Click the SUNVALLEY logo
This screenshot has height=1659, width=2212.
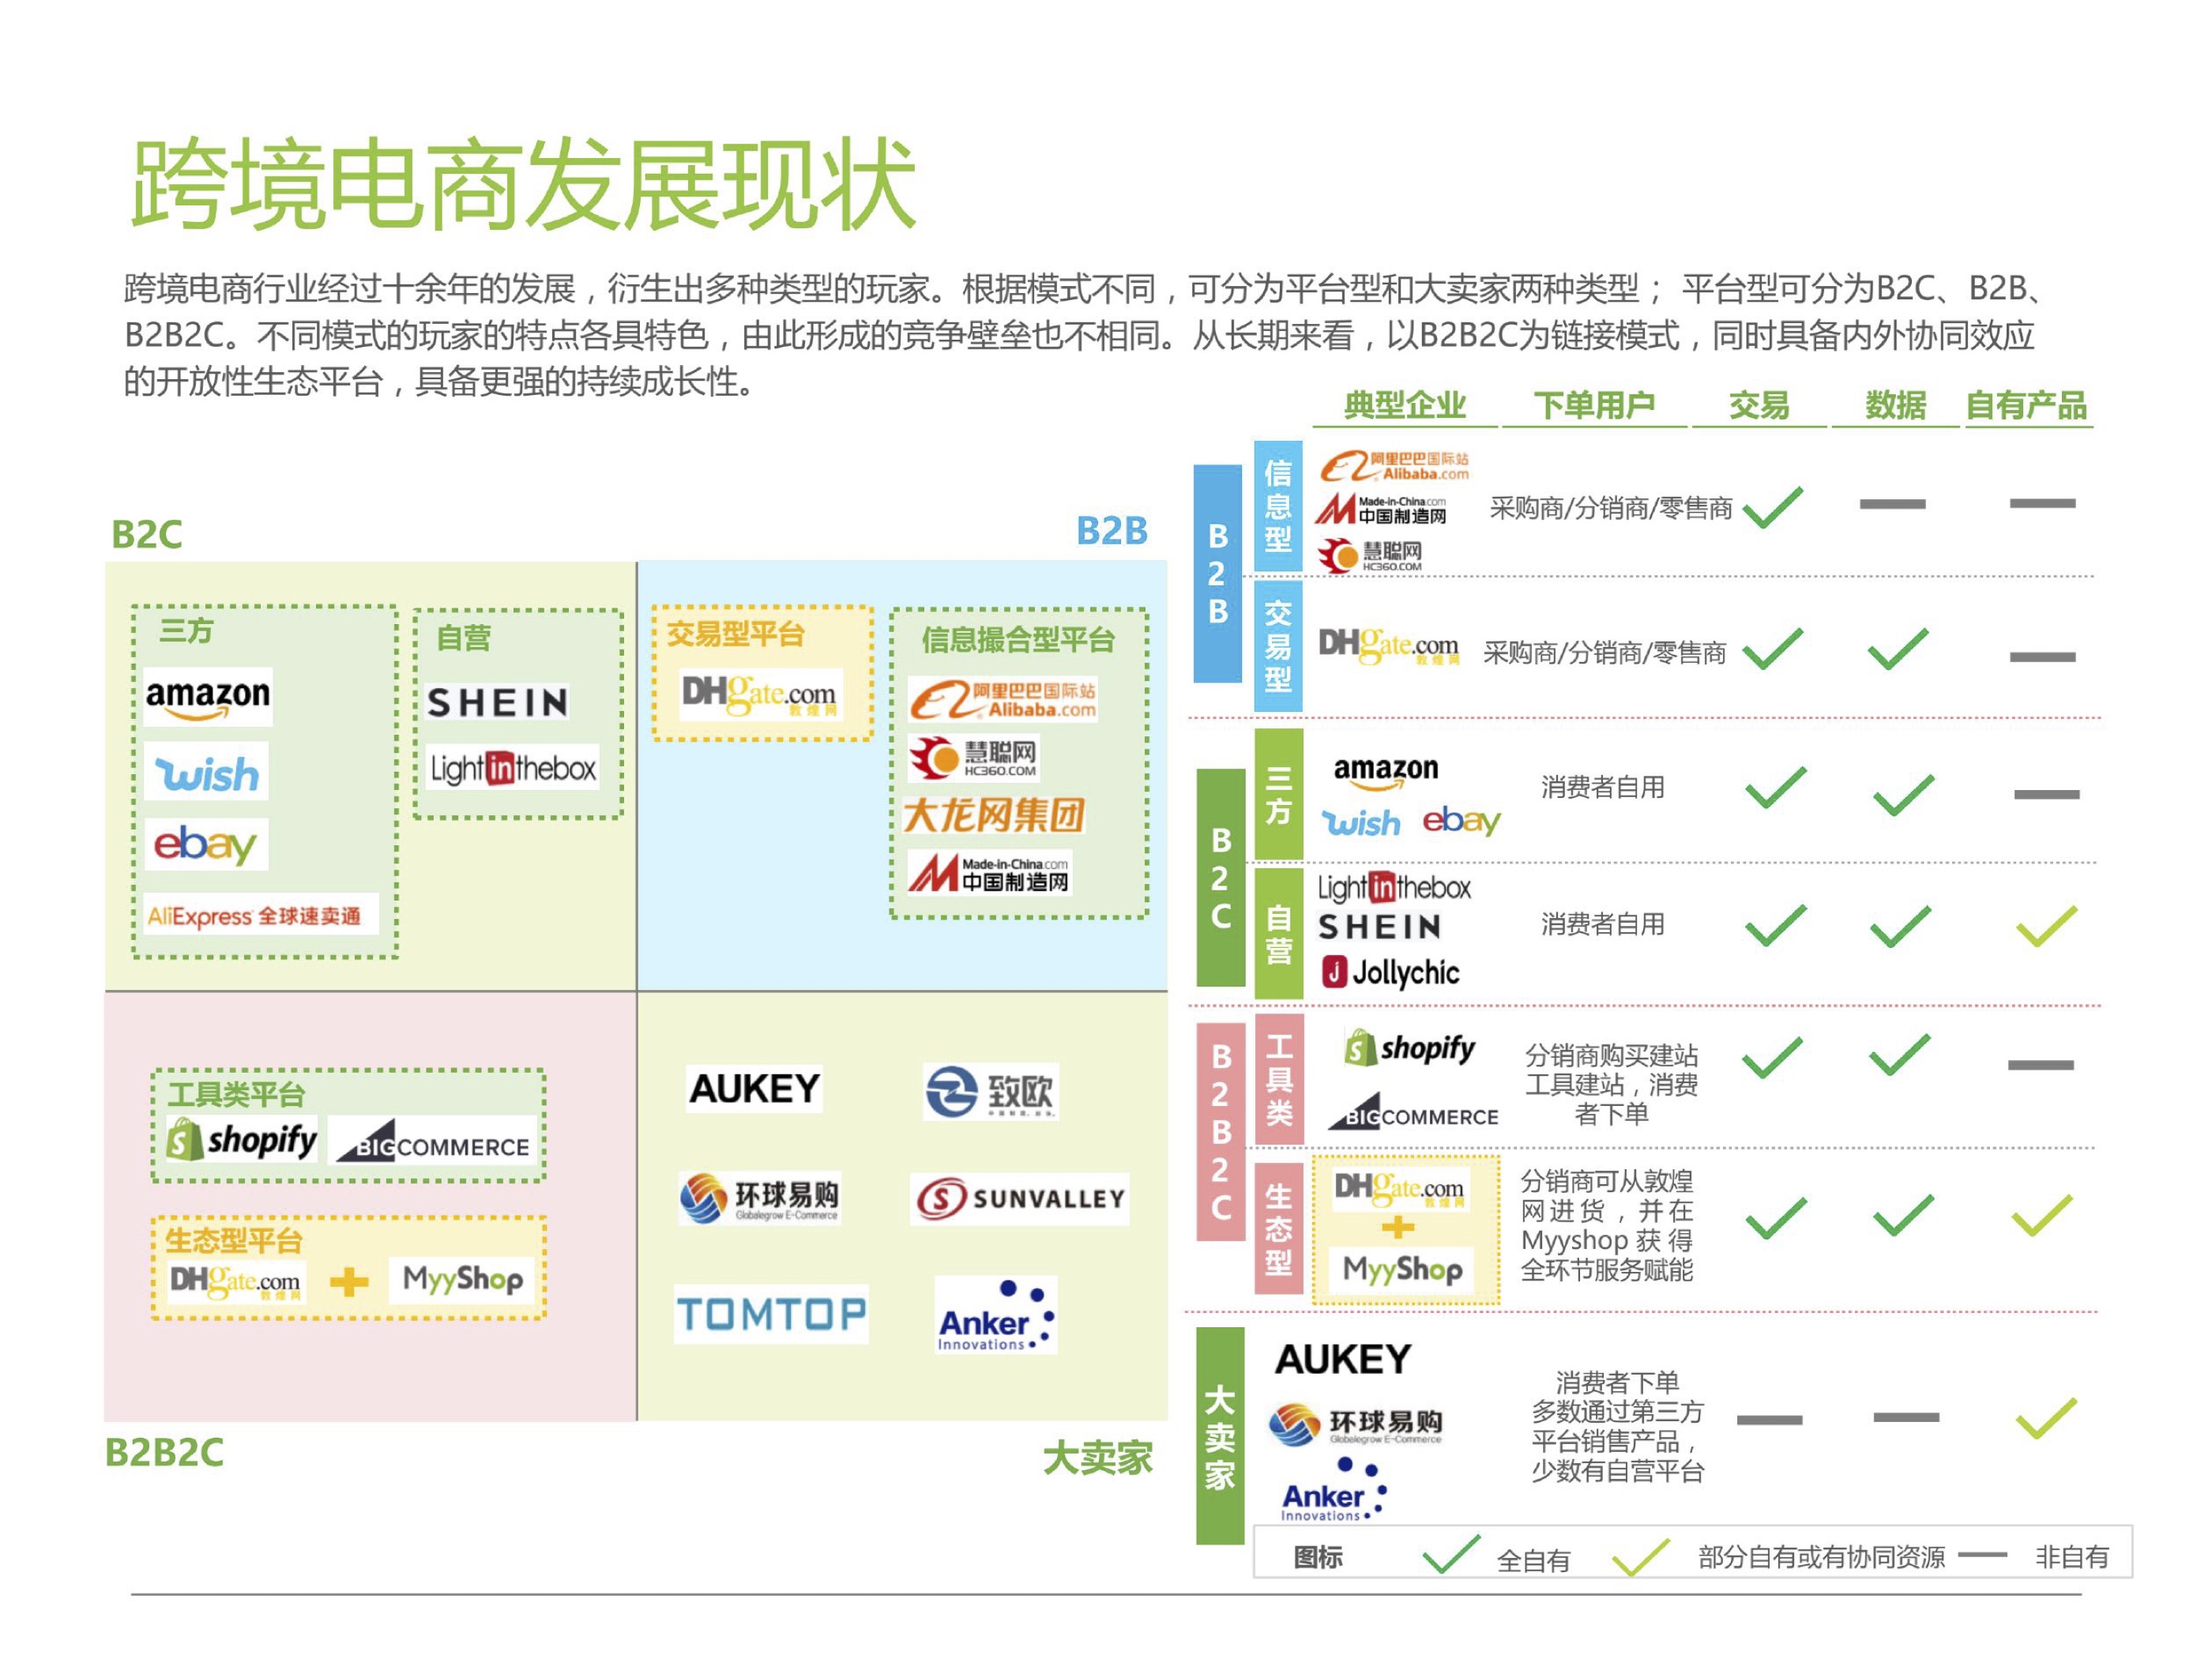click(x=1020, y=1198)
